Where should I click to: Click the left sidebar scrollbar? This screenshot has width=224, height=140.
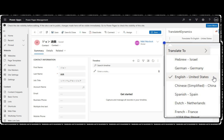28,61
